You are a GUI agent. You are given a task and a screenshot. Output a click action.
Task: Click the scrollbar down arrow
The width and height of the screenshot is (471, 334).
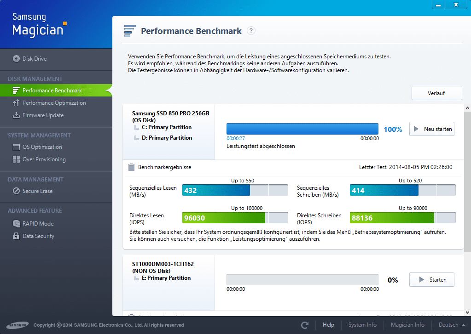click(467, 312)
